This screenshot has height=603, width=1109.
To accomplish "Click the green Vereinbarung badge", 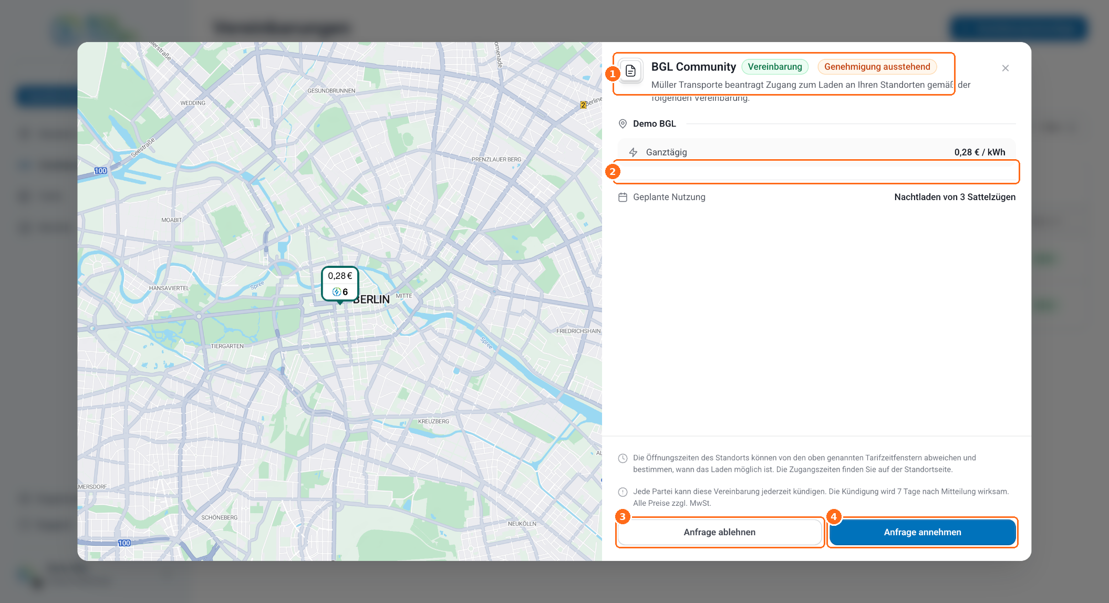I will 774,67.
